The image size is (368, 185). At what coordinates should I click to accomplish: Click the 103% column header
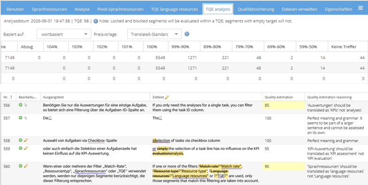(x=81, y=47)
